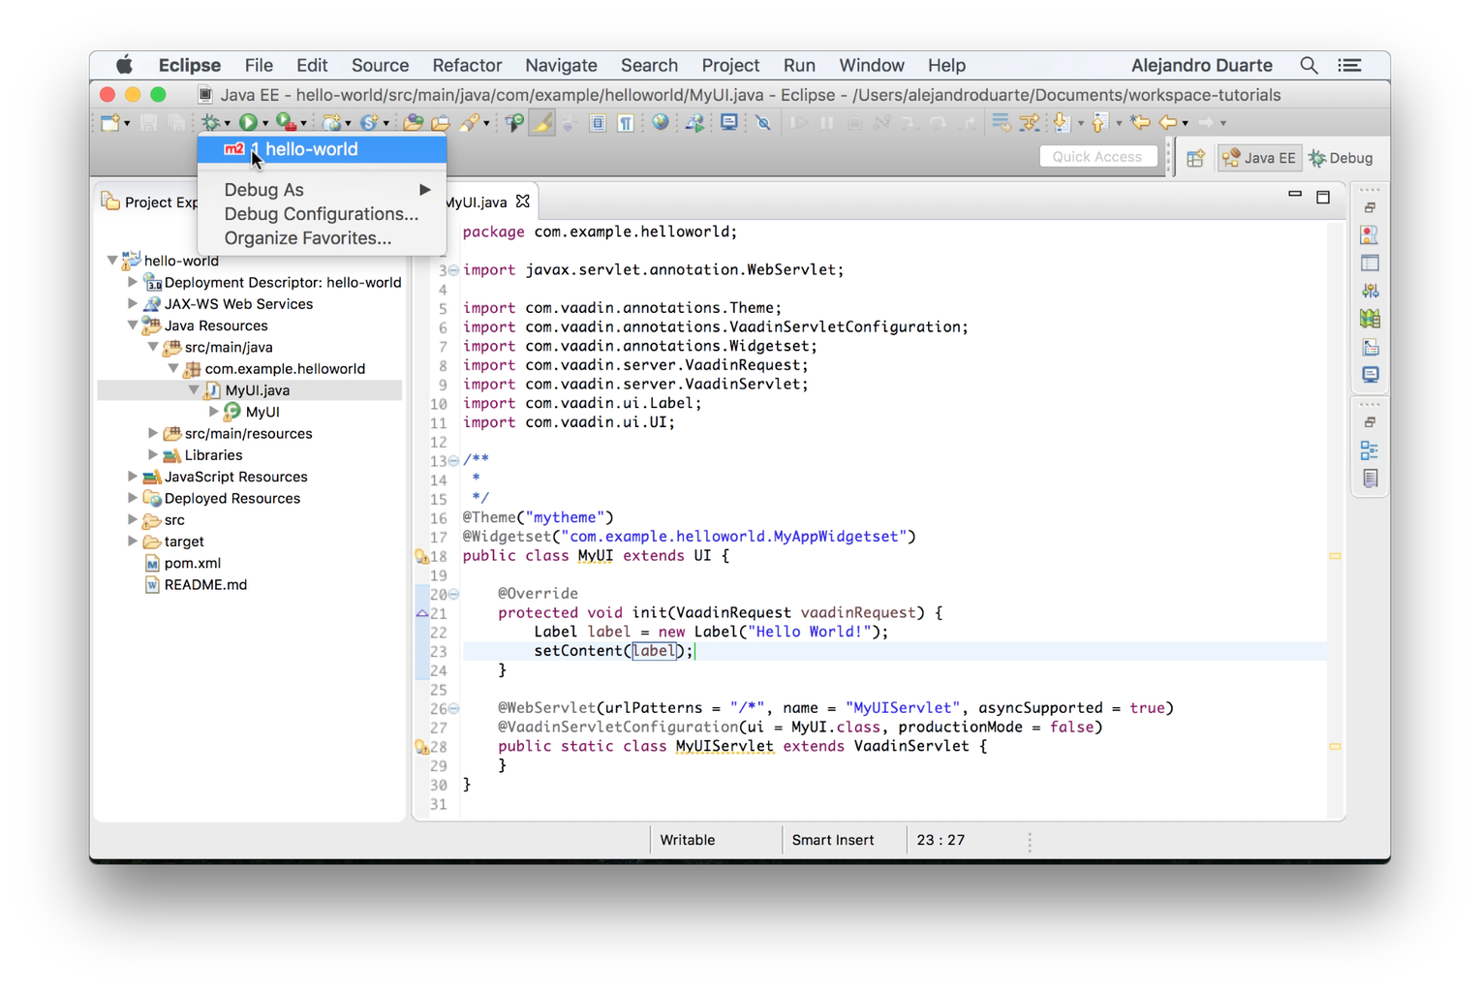Open the Refactor menu
This screenshot has height=992, width=1480.
coord(466,65)
